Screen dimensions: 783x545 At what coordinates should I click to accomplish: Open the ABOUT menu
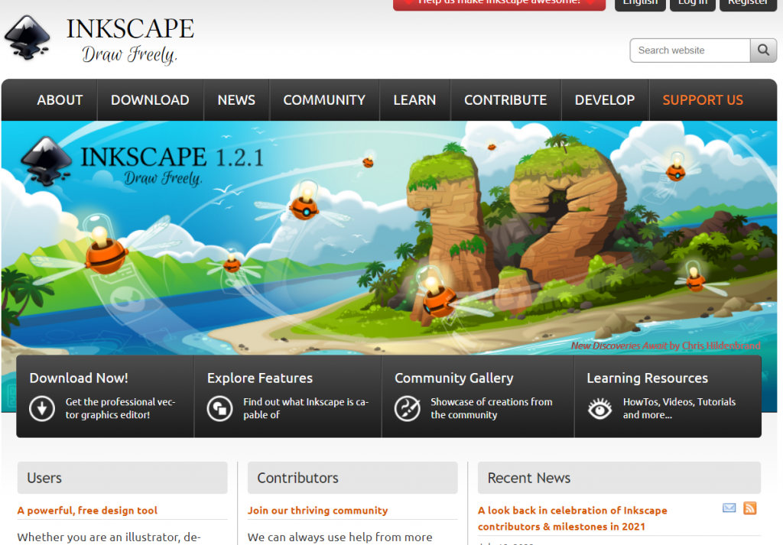point(60,100)
